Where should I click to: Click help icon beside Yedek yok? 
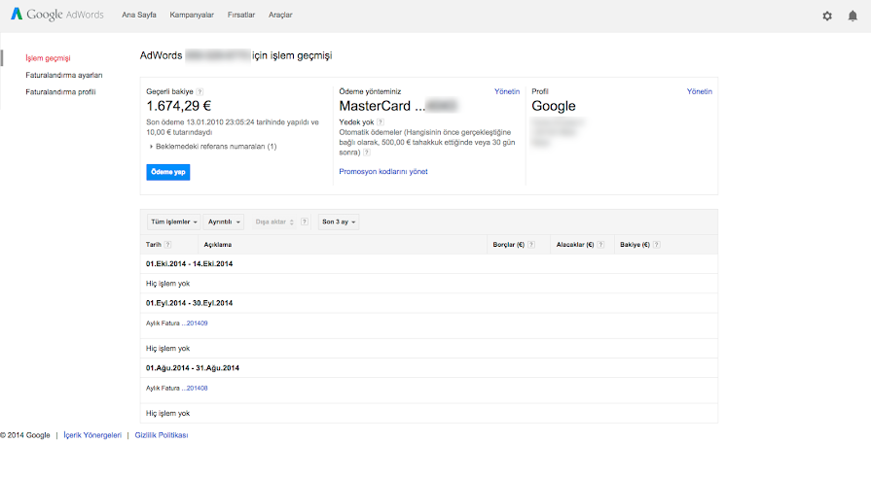point(381,122)
